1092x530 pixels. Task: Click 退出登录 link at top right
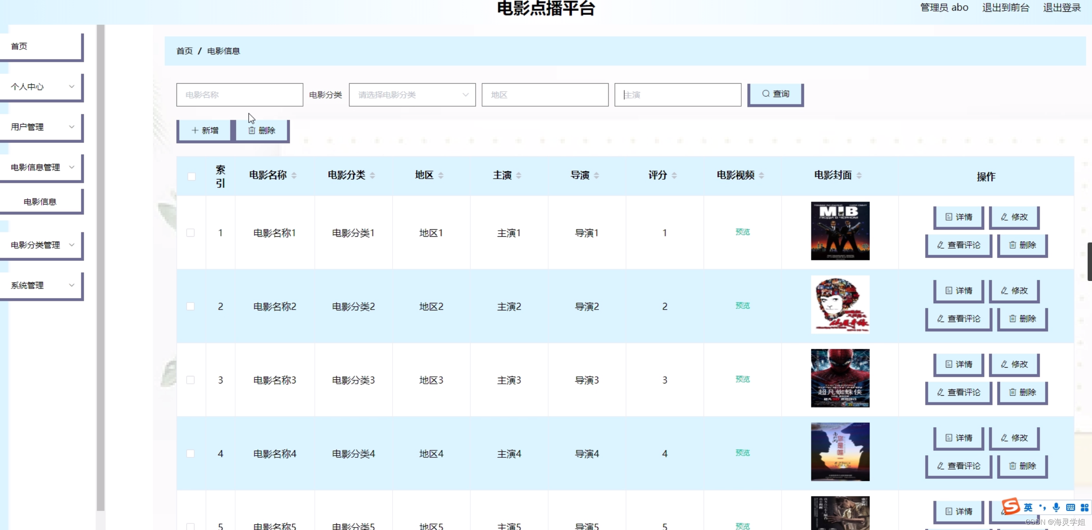[1061, 7]
